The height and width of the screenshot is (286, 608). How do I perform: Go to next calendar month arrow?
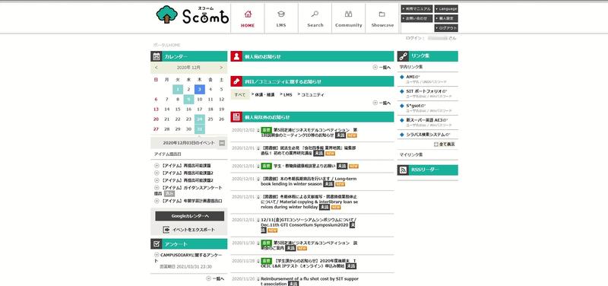[x=221, y=68]
